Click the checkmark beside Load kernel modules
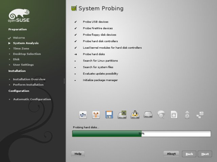Viewport: 217px width, 162px height. click(x=76, y=48)
